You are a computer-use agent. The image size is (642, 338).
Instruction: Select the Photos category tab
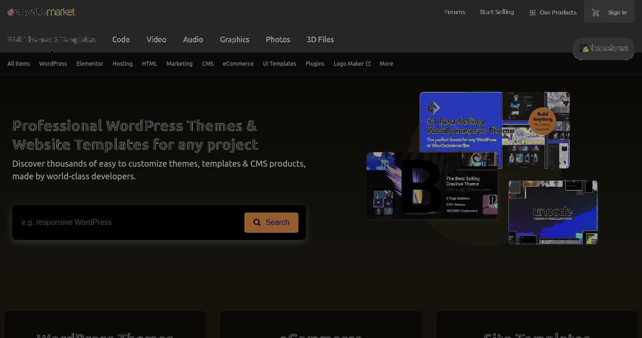[278, 39]
